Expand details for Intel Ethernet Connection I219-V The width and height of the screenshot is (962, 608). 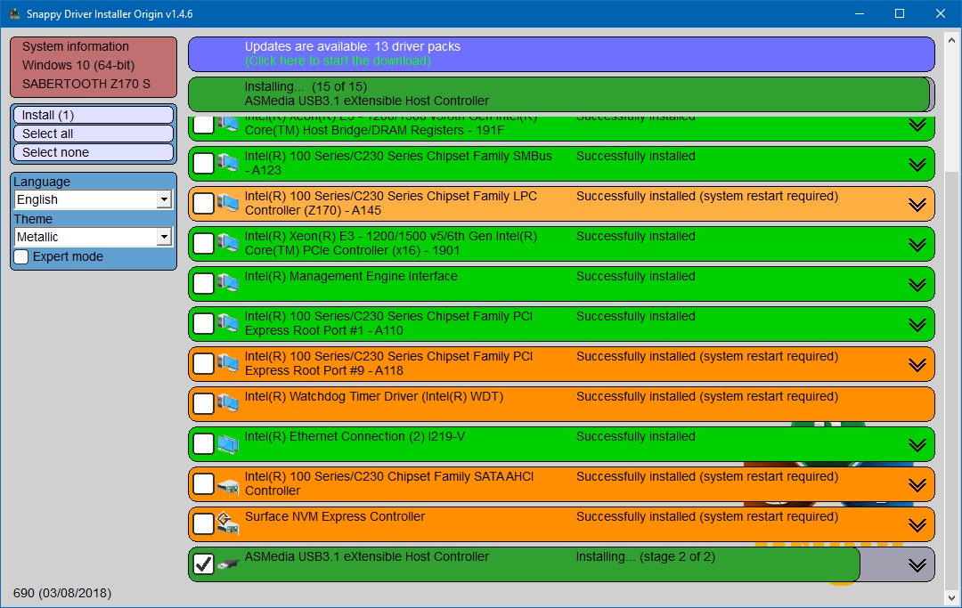click(917, 446)
